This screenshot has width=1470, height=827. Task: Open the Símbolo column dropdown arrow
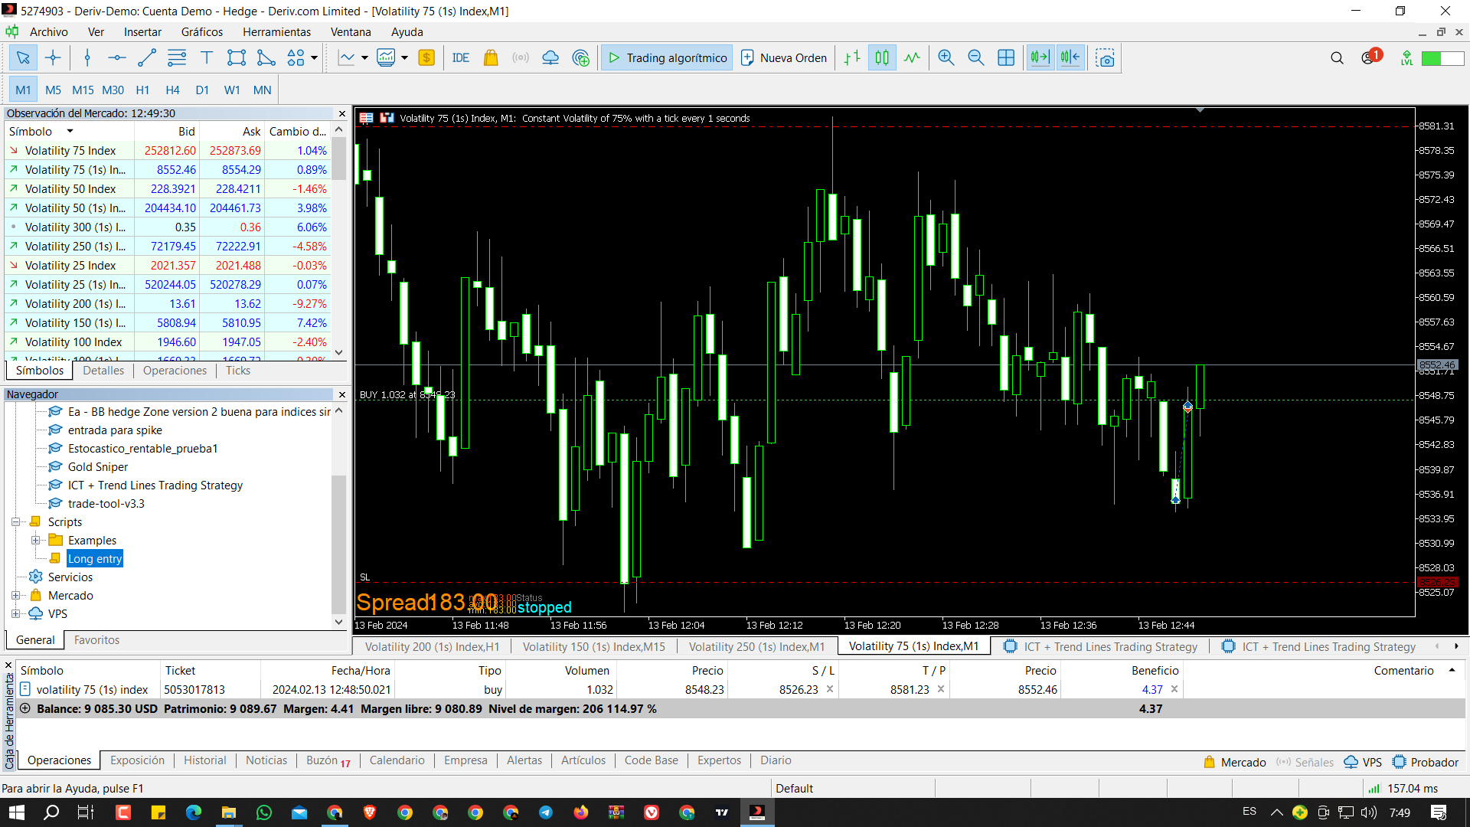[x=70, y=132]
